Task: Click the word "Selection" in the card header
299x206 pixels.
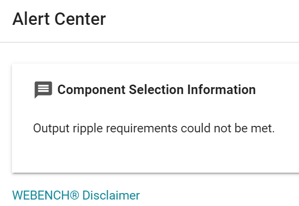Action: (156, 90)
